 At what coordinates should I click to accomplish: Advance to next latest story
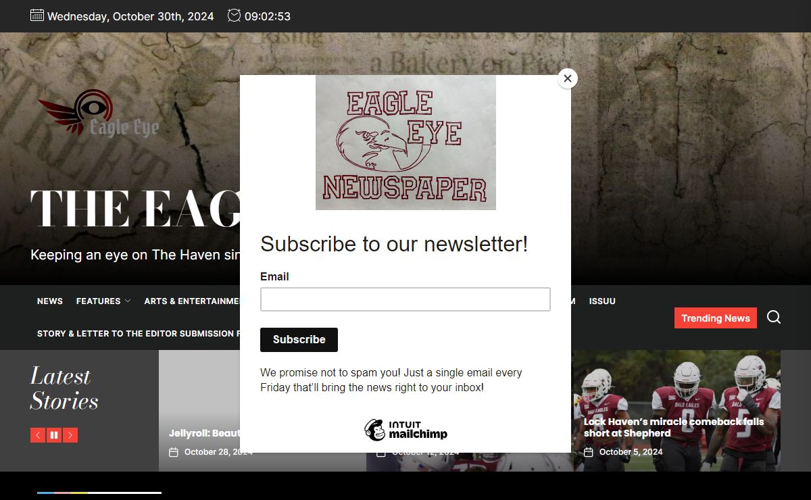click(x=70, y=435)
